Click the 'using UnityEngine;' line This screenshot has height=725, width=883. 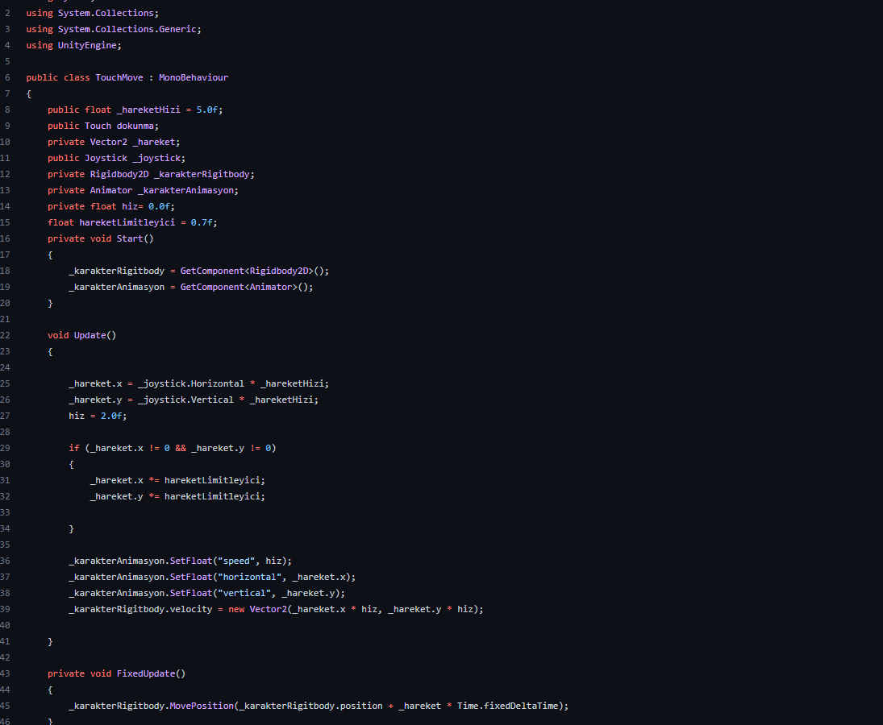73,46
